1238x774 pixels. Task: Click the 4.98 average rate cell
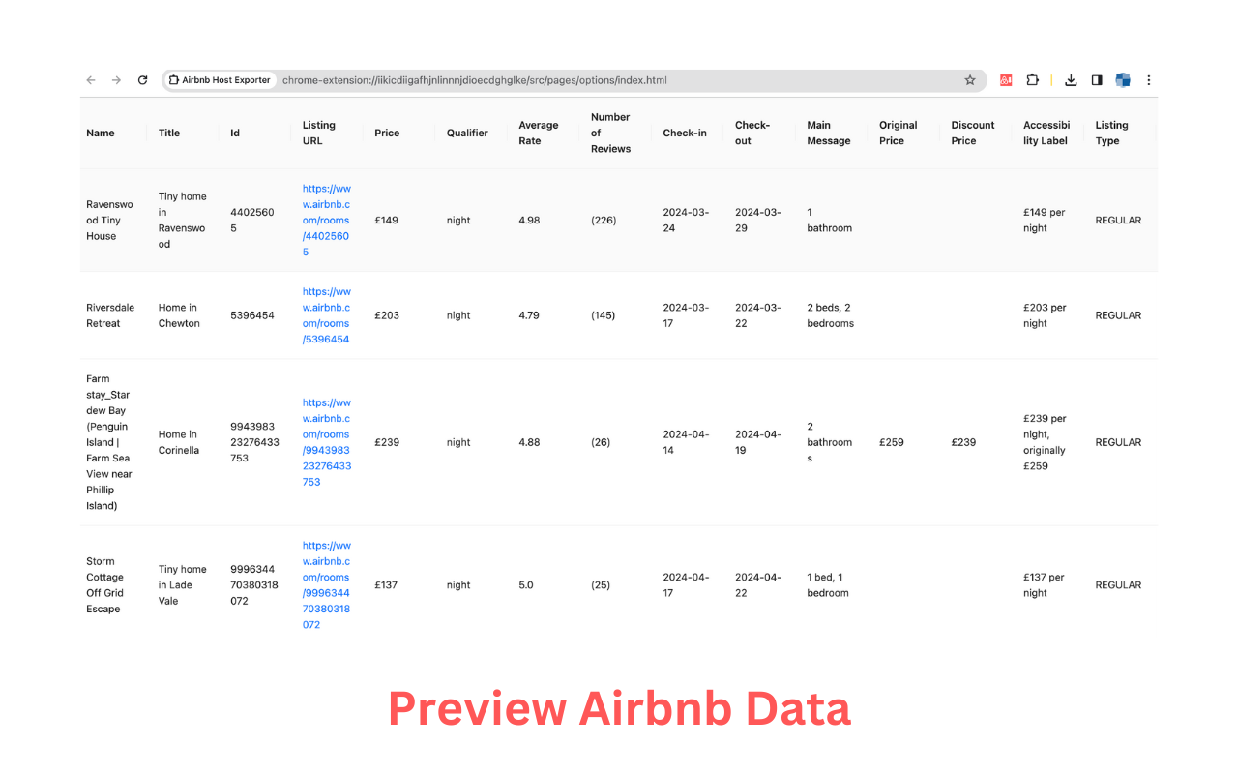pos(529,221)
